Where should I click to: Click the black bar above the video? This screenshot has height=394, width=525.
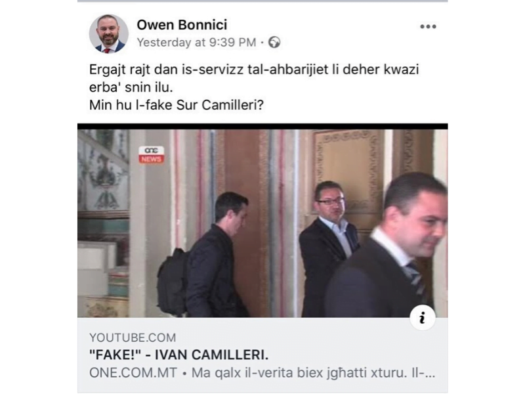point(262,126)
